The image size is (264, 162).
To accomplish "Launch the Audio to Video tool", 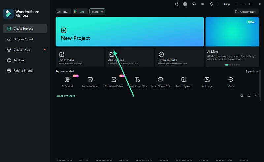I will 90,82.
